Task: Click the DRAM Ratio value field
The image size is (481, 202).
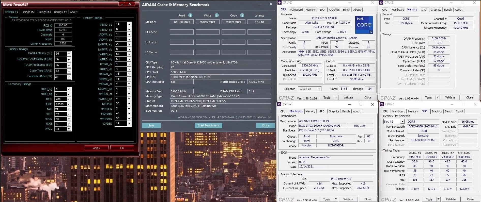Action: (x=63, y=30)
